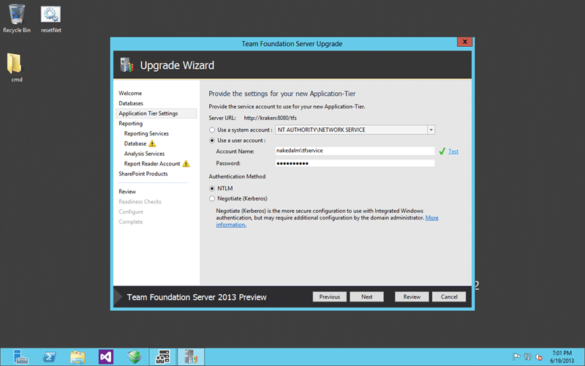Open PowerShell from the taskbar
Screen dimensions: 585x366
(x=49, y=357)
